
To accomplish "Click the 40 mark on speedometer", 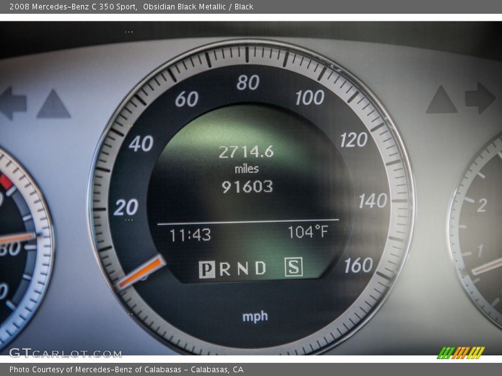I will 141,144.
